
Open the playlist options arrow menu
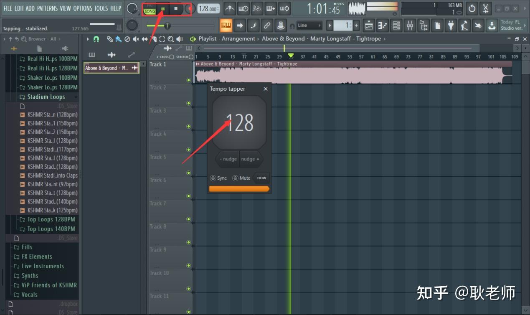88,39
